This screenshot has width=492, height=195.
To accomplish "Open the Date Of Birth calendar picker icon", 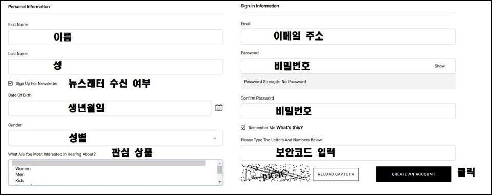I will (x=219, y=107).
